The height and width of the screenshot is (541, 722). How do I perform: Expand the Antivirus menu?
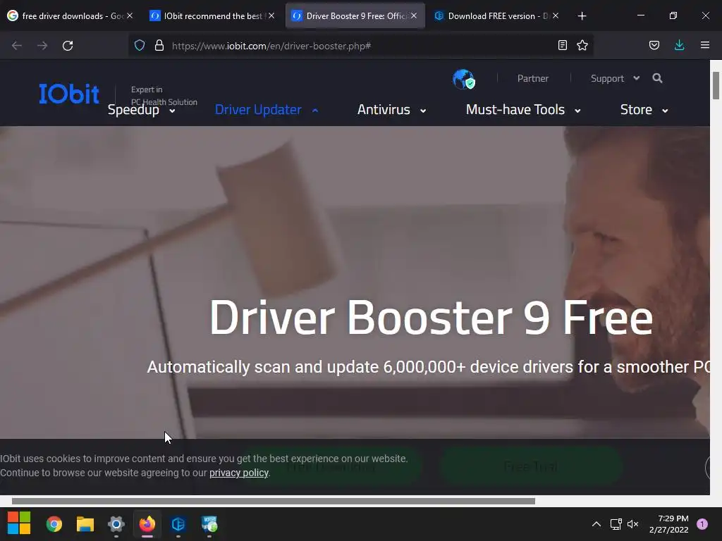392,109
